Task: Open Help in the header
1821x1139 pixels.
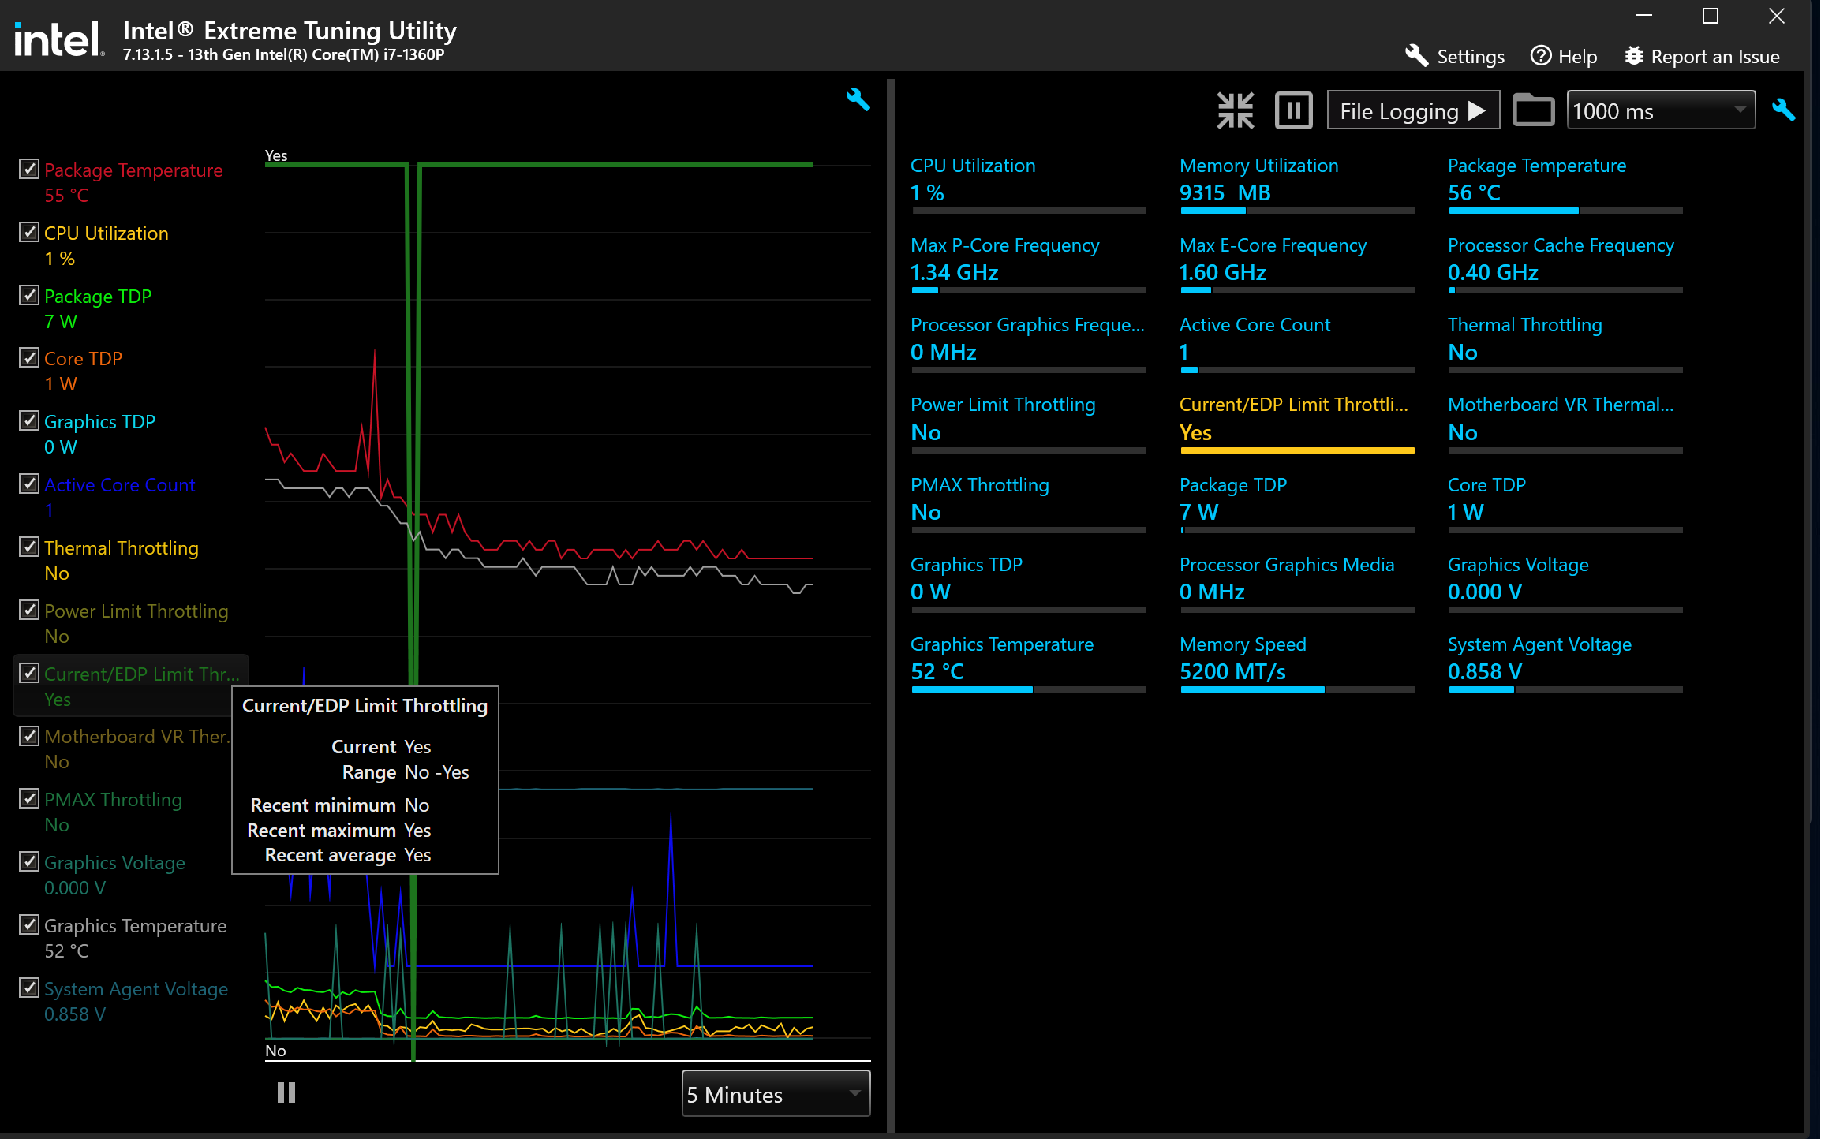Action: pyautogui.click(x=1564, y=56)
